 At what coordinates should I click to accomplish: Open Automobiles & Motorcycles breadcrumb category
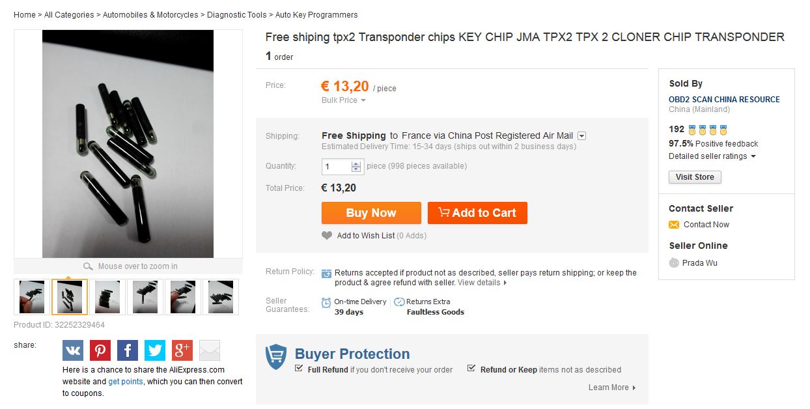pyautogui.click(x=150, y=15)
